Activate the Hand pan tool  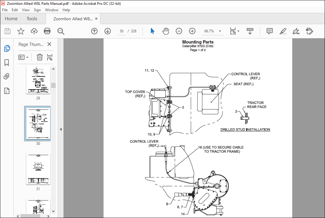pos(166,31)
